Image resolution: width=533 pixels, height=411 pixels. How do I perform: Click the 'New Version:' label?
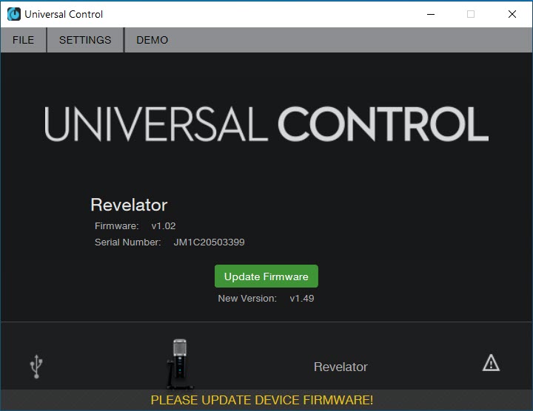[x=247, y=299]
